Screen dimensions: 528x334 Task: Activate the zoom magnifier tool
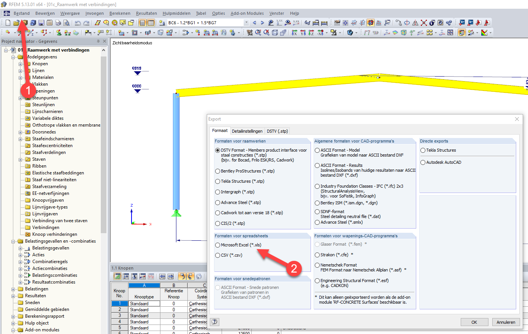click(258, 33)
